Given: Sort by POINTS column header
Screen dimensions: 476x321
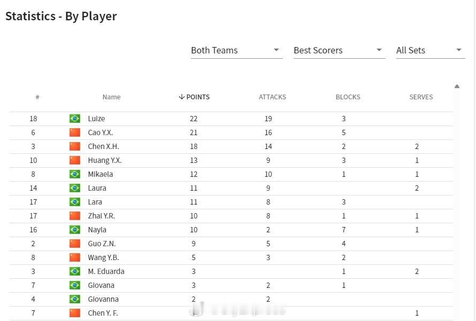Looking at the screenshot, I should coord(194,97).
